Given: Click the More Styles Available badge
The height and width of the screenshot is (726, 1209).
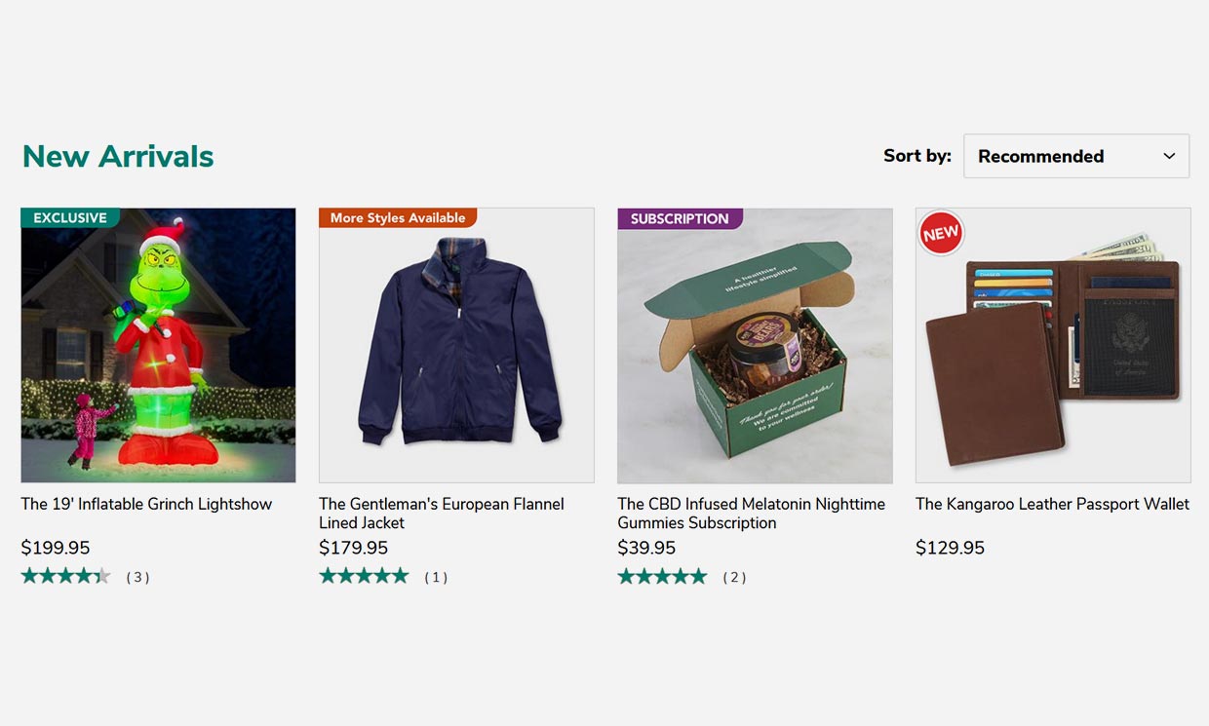Looking at the screenshot, I should click(x=397, y=217).
